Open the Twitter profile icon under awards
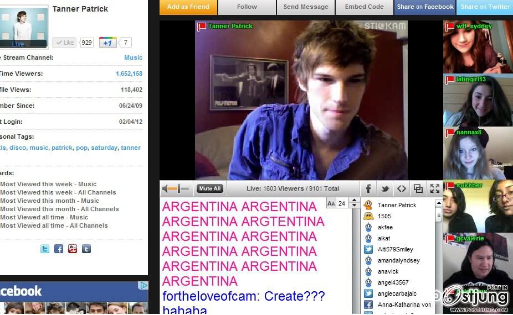 click(45, 249)
